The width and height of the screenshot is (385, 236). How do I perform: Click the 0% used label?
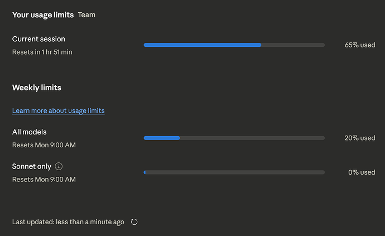coord(362,172)
